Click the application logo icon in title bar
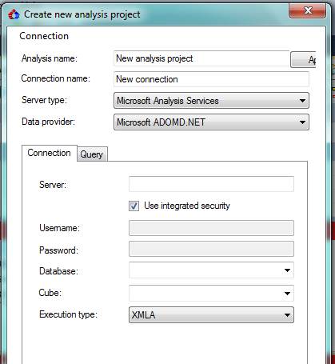The width and height of the screenshot is (335, 364). (x=14, y=14)
